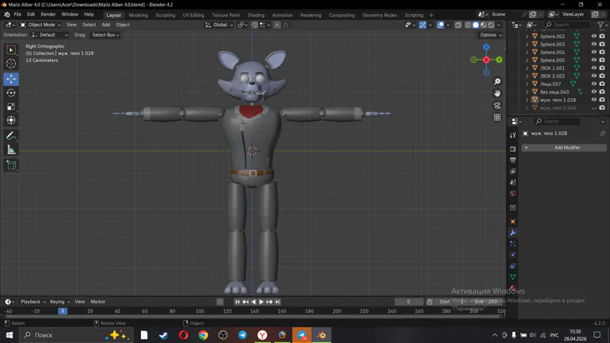
Task: Select the Measure tool
Action: pyautogui.click(x=11, y=150)
